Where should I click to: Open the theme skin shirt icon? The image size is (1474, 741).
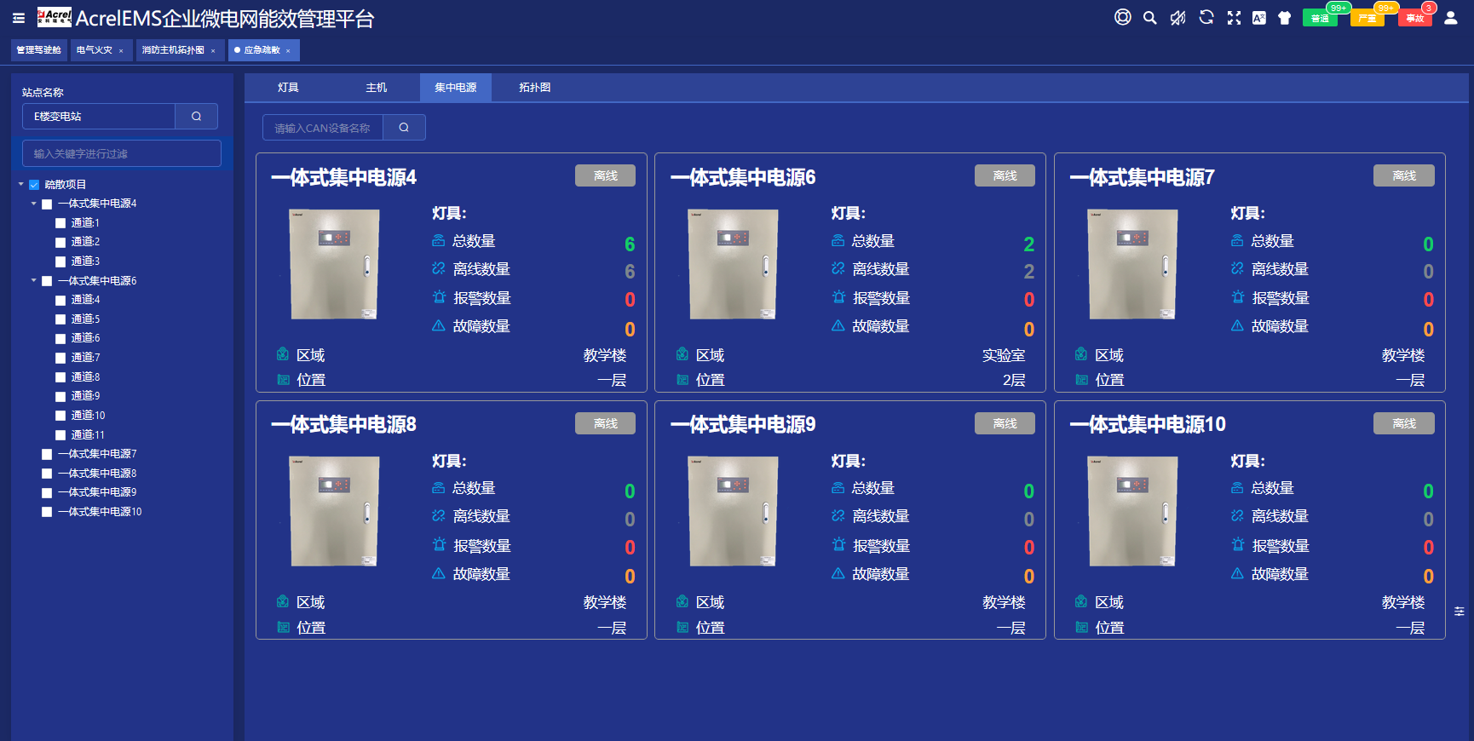[x=1284, y=18]
